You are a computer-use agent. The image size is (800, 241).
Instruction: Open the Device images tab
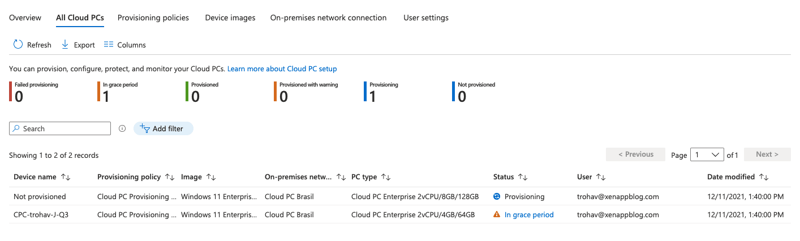[230, 18]
